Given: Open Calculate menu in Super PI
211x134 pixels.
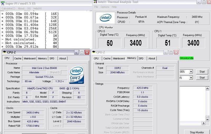Looking at the screenshot, I should 8,8.
